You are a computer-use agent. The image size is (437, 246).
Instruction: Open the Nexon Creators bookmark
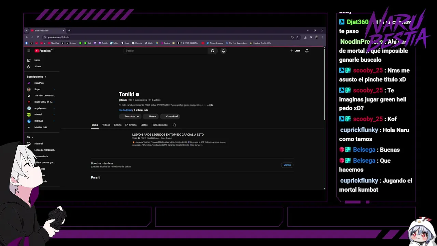tap(215, 43)
